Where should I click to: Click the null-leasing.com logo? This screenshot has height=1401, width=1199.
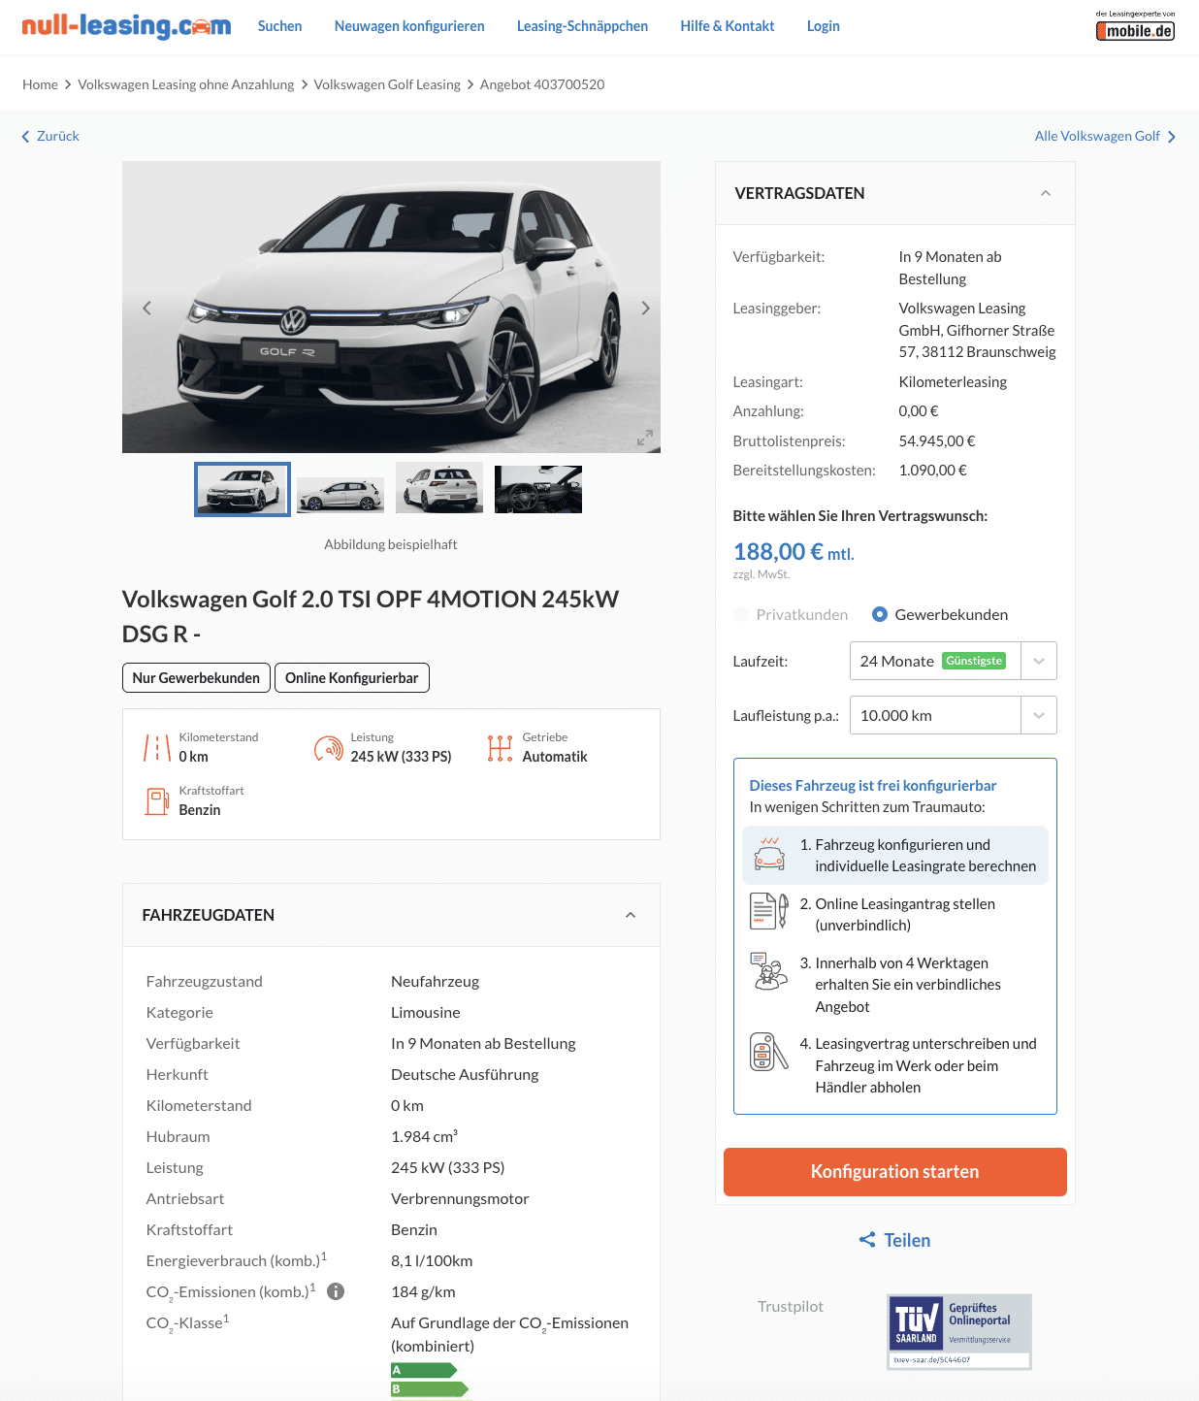coord(126,26)
